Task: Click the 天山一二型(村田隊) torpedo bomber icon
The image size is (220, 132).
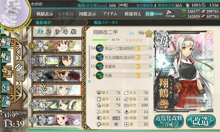Action: point(100,48)
